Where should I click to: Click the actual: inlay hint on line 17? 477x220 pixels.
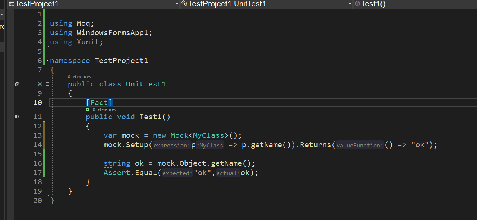tap(228, 173)
